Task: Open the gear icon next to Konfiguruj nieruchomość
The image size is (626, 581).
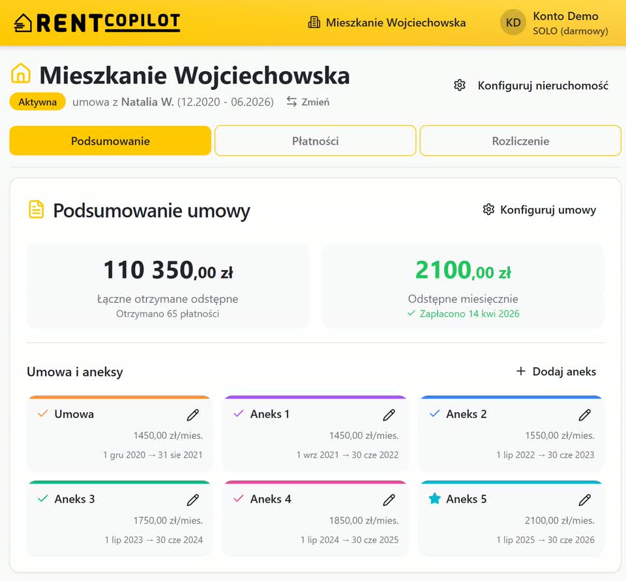Action: pos(460,85)
